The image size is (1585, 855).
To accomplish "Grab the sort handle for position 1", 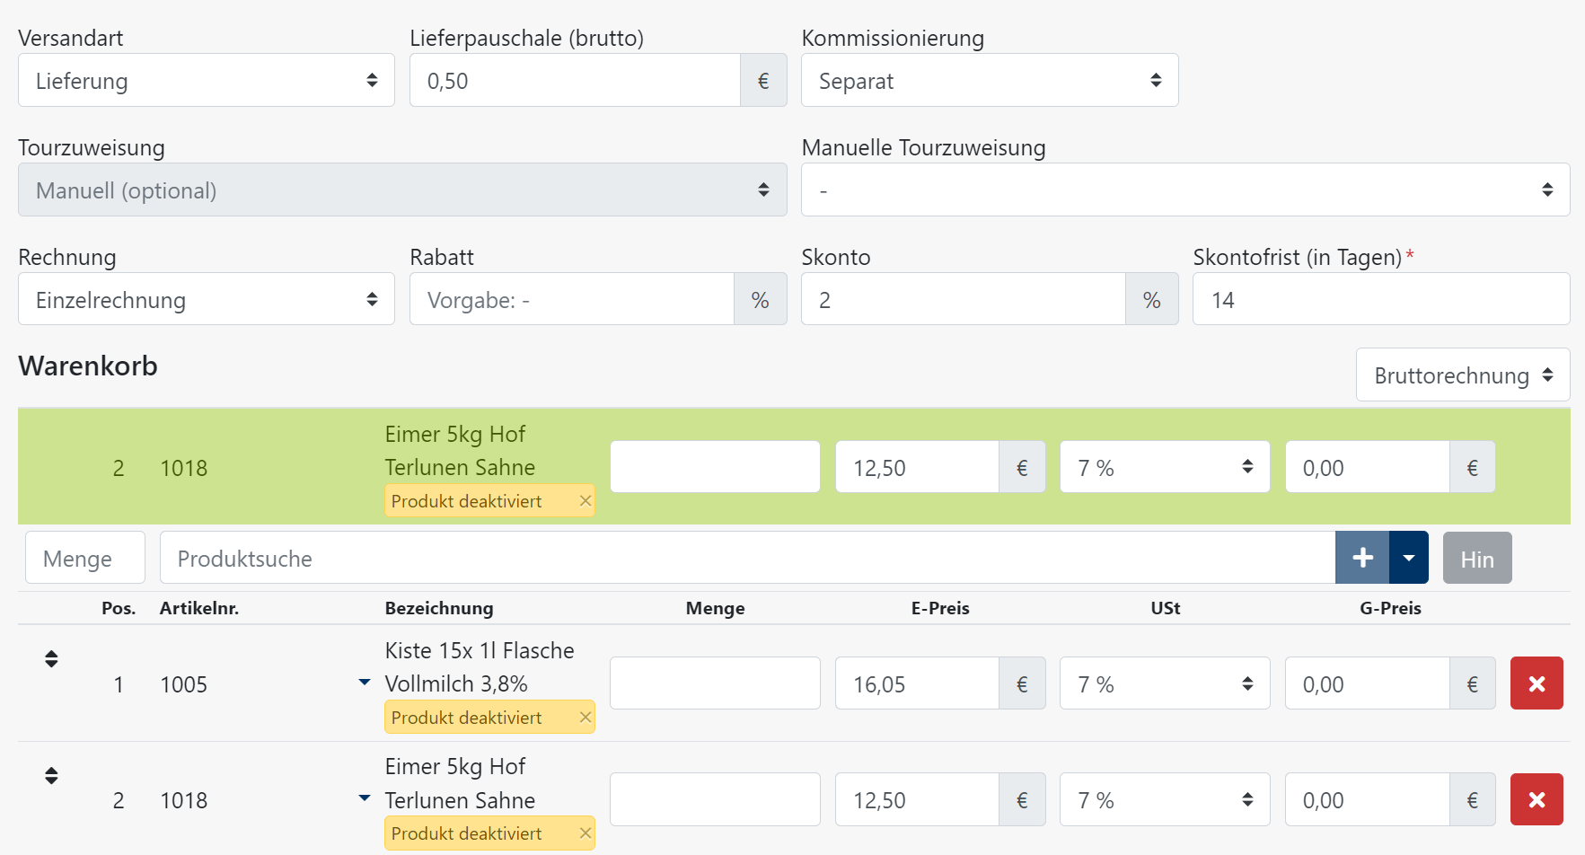I will [x=51, y=659].
